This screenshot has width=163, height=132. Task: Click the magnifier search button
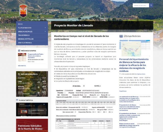(x=151, y=5)
